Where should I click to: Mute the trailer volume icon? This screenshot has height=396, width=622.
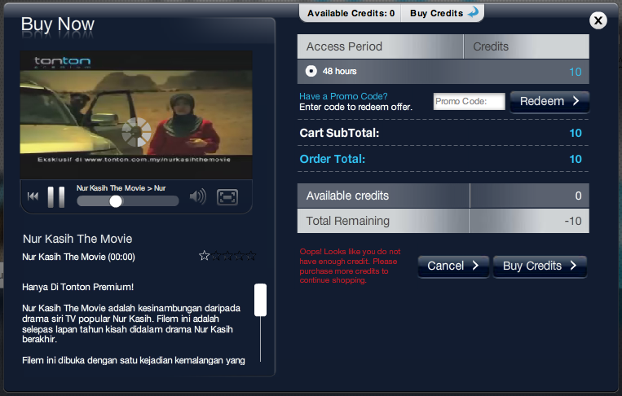click(198, 196)
